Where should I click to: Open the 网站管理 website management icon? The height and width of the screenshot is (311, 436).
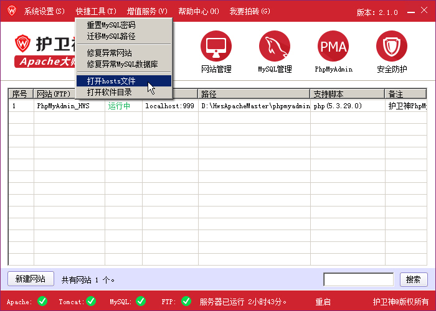pyautogui.click(x=216, y=46)
